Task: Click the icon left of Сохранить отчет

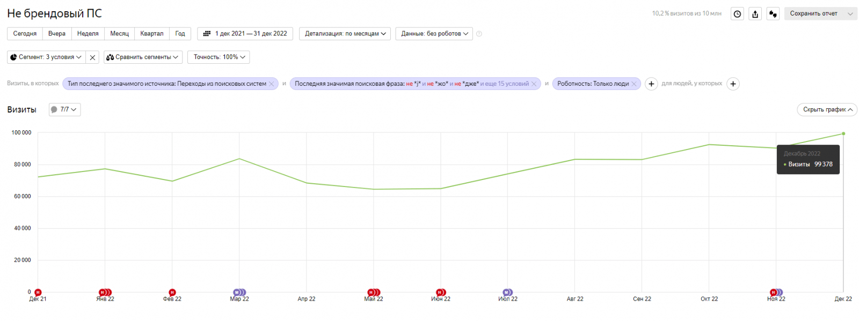Action: (x=773, y=14)
